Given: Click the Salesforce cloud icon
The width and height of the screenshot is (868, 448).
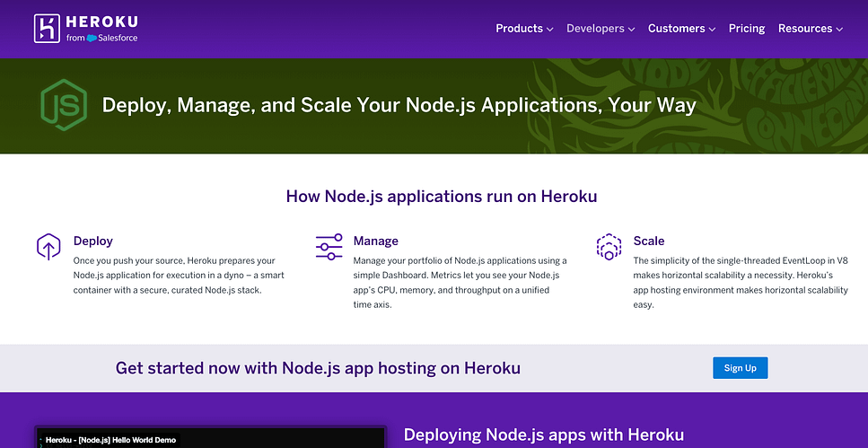Looking at the screenshot, I should point(92,39).
